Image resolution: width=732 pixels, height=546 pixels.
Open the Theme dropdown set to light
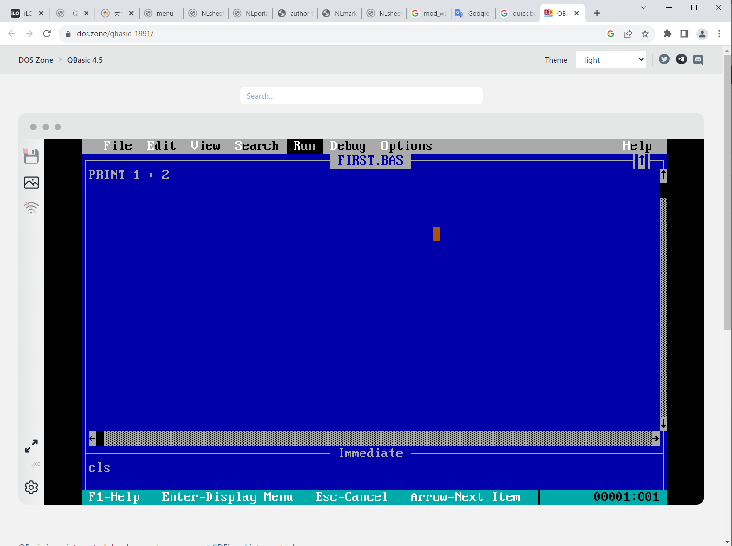coord(611,60)
